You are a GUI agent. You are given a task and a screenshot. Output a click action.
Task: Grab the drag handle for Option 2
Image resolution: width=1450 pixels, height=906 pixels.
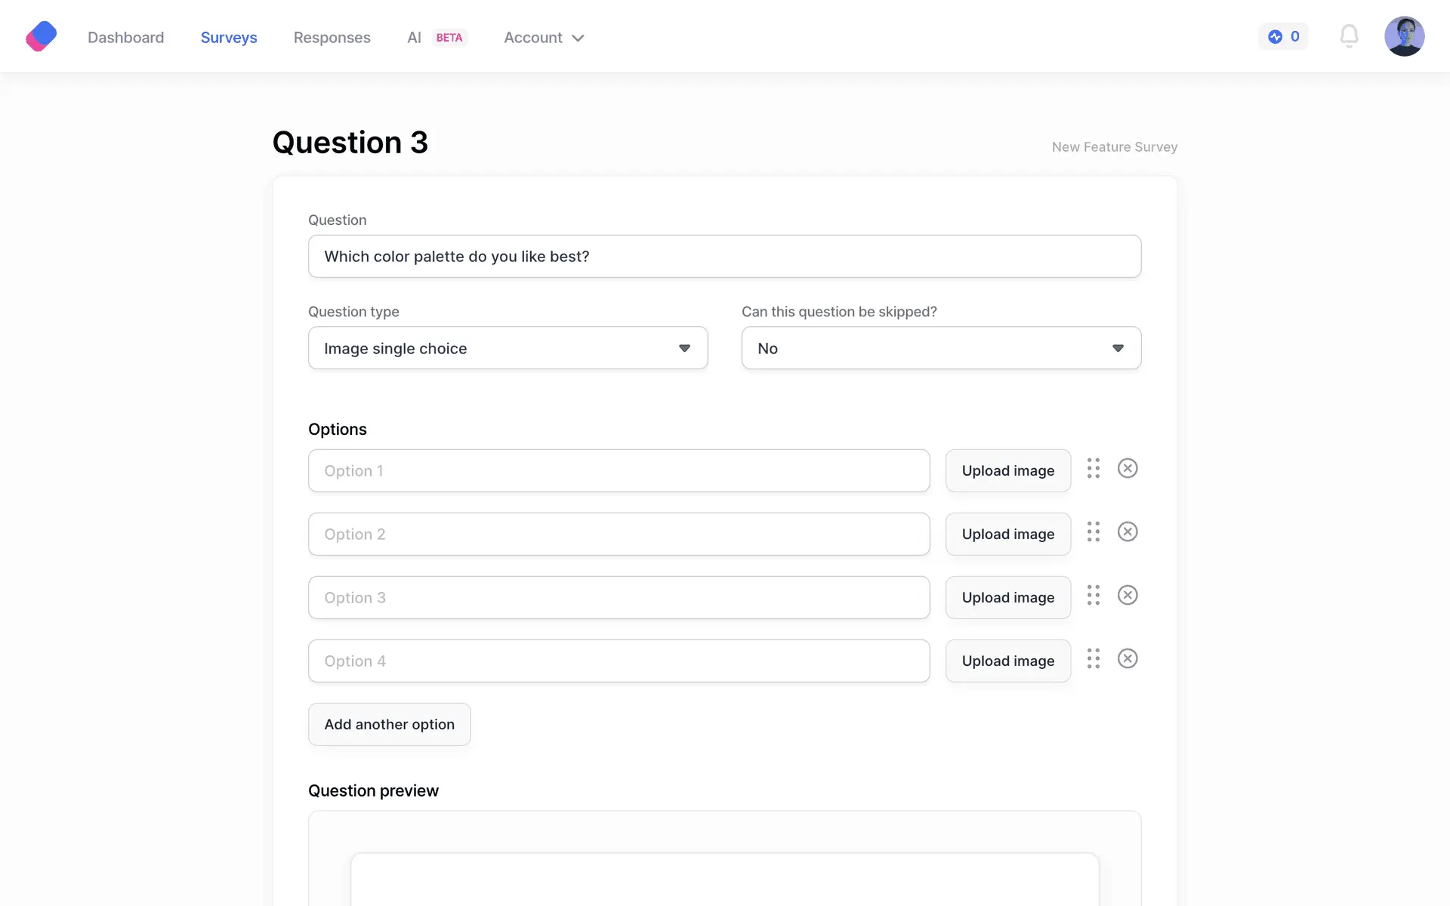(1093, 532)
